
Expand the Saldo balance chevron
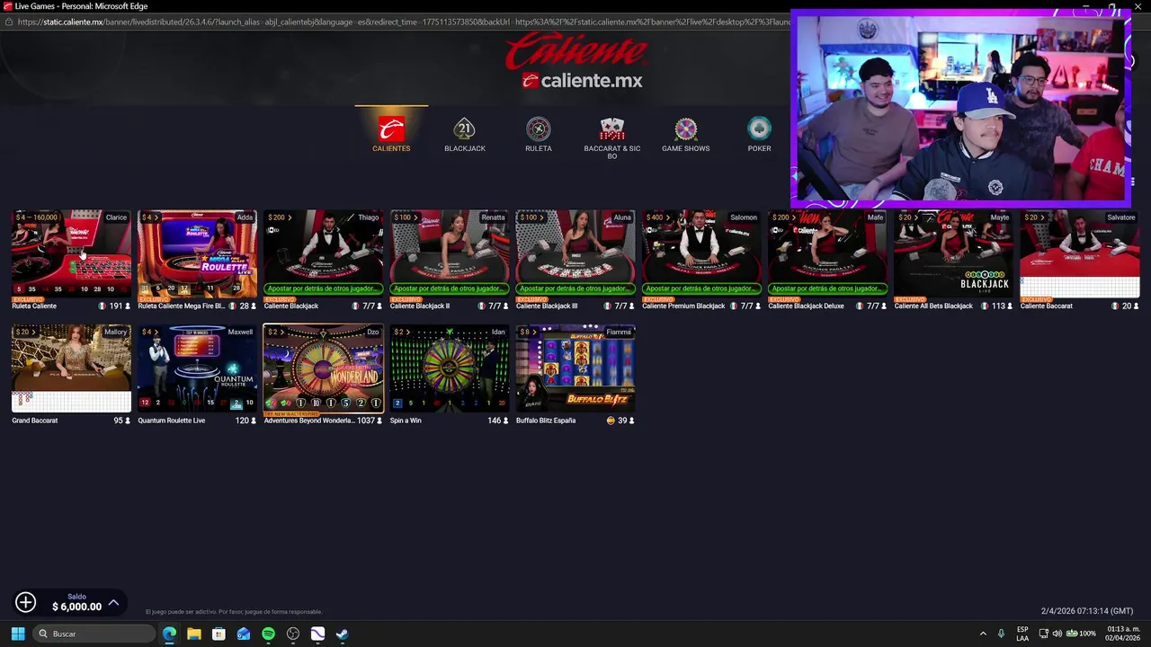113,603
